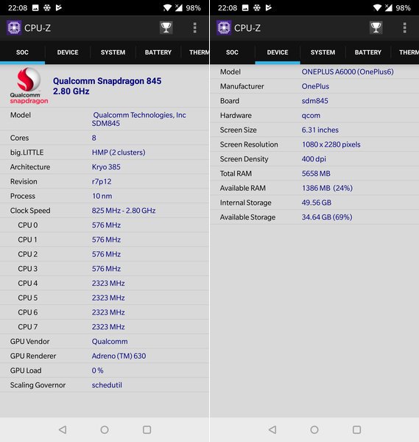Tap the trophy icon in right screen

pyautogui.click(x=376, y=28)
